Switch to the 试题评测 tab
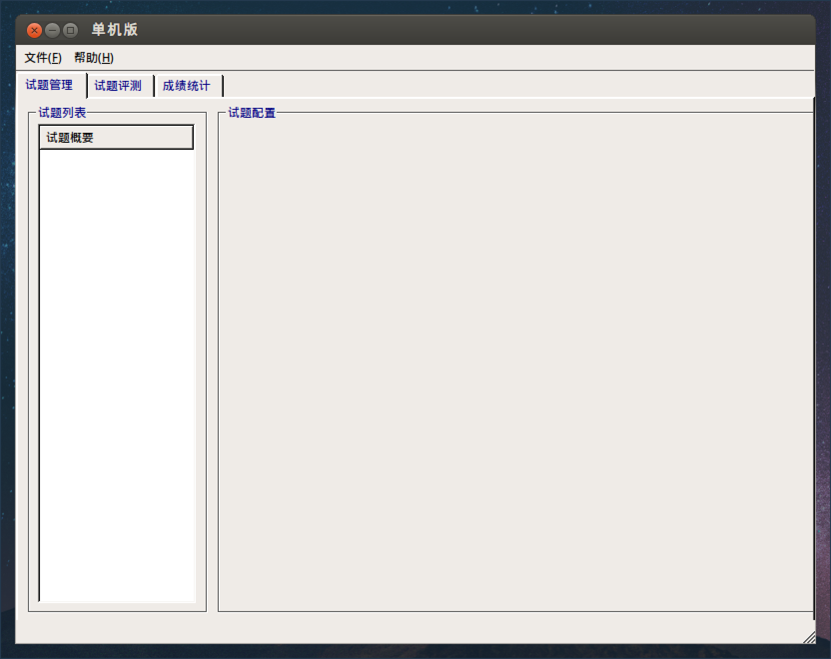Screen dimensions: 831x659 118,86
